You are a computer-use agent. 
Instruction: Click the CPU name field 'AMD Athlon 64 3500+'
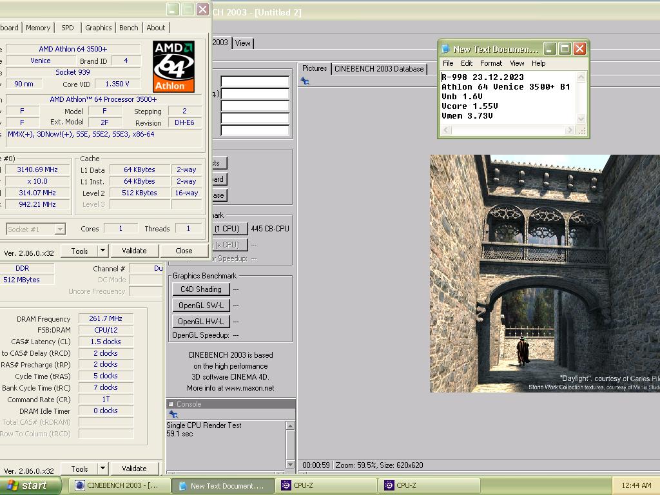[73, 49]
